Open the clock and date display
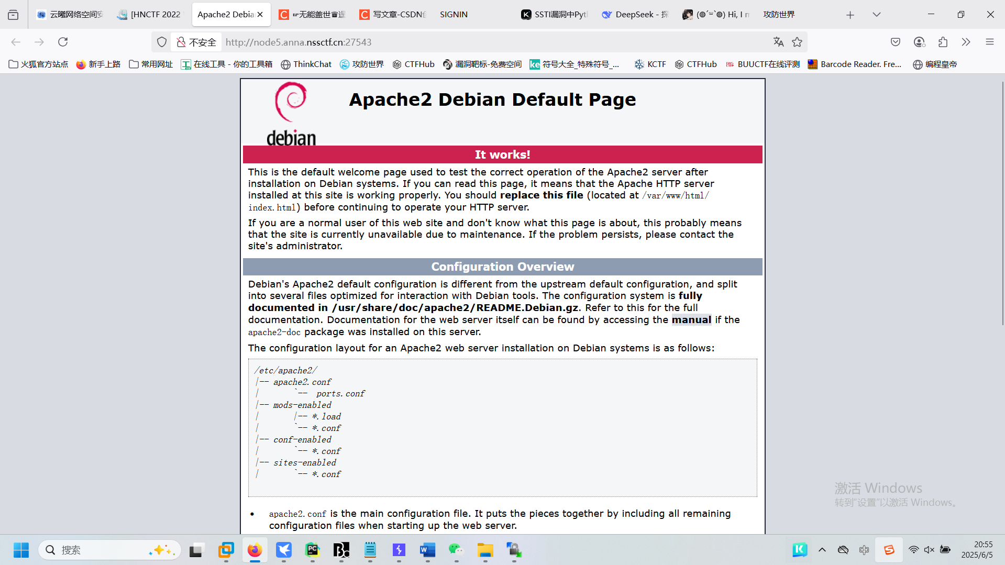Screen dimensions: 1005x565 [977, 550]
